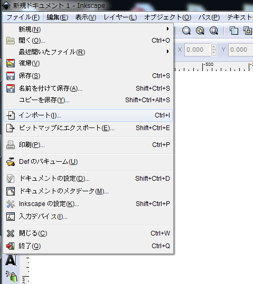Click the printer icon next to 印刷(P)

11,145
